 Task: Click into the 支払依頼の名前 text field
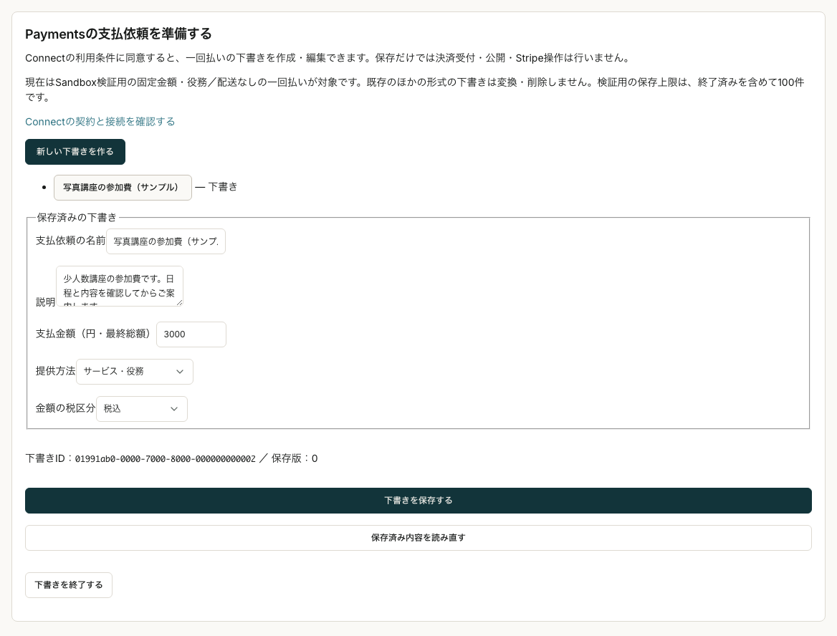(166, 241)
